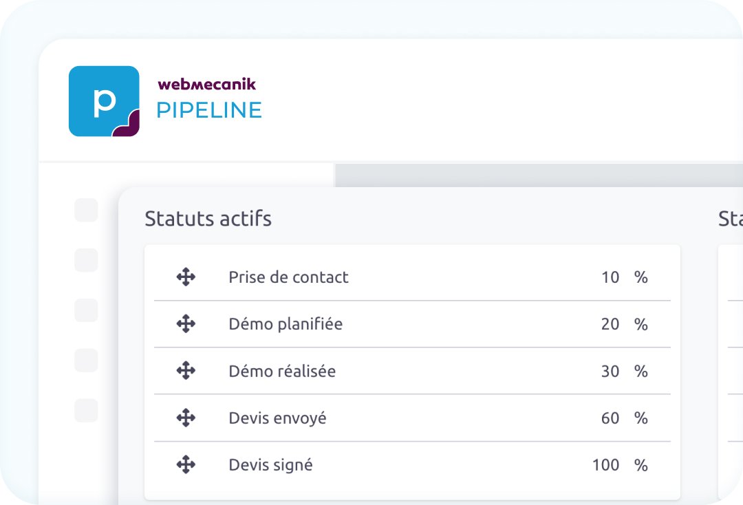The image size is (743, 505).
Task: Click the webmecanik PIPELINE brand text
Action: [208, 100]
